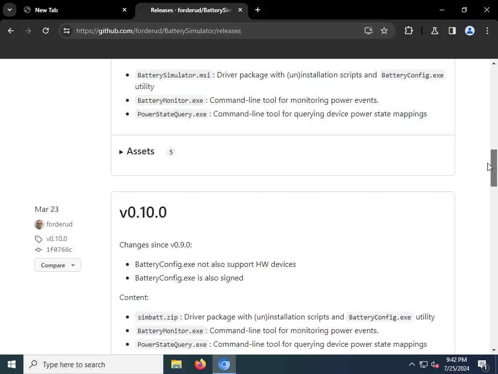Visit forderud's profile link
This screenshot has width=498, height=374.
click(59, 224)
